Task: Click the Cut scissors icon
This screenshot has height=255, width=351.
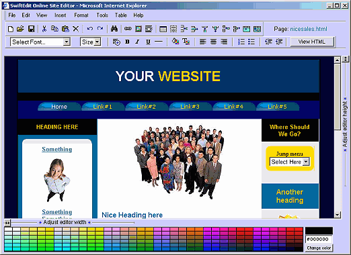Action: pyautogui.click(x=44, y=29)
